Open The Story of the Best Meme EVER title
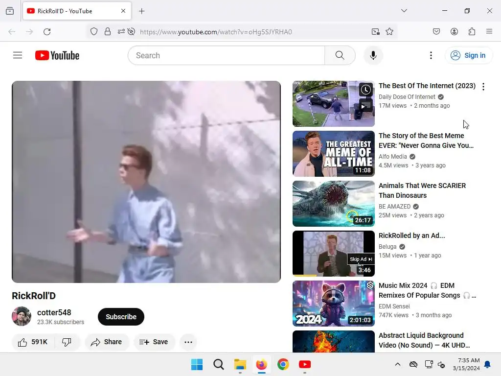 426,141
